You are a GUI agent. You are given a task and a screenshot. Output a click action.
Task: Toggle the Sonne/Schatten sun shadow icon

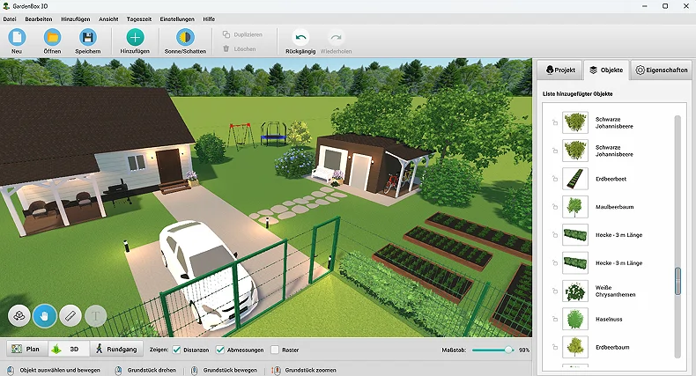[185, 37]
